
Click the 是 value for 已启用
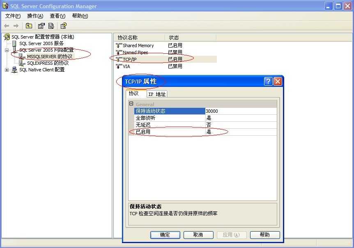[241, 132]
